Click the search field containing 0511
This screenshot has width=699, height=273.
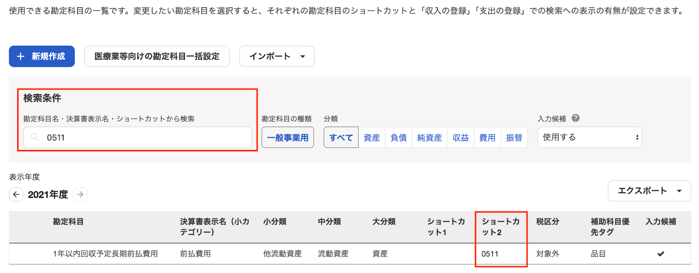tap(138, 137)
